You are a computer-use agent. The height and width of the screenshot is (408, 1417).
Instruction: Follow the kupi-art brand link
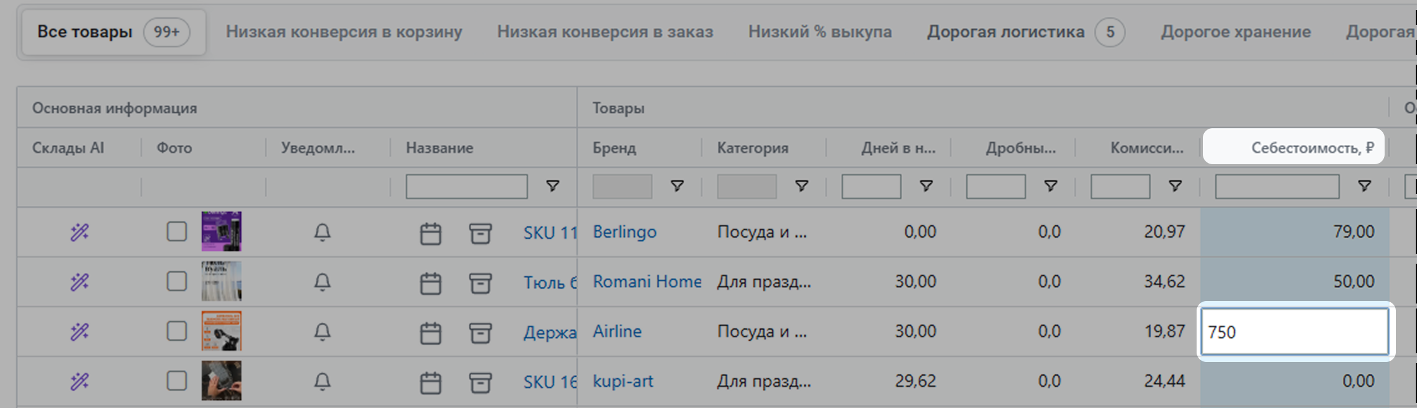pyautogui.click(x=623, y=381)
